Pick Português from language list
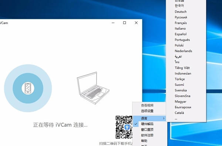Screen dimensions: 222x146 tap(186, 40)
